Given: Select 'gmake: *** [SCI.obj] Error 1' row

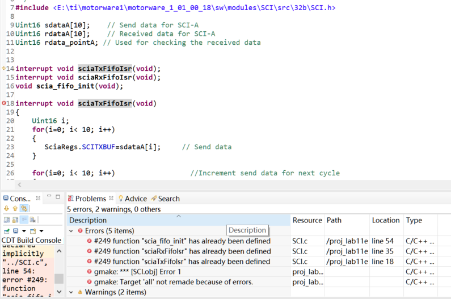Looking at the screenshot, I should point(137,272).
